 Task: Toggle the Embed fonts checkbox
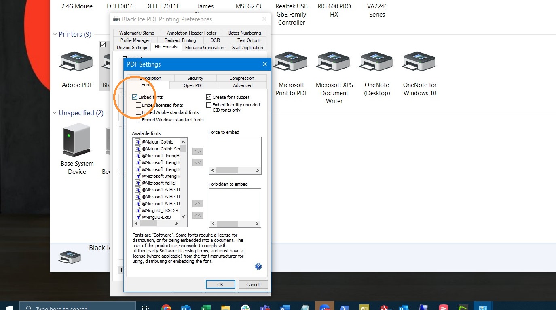(135, 97)
